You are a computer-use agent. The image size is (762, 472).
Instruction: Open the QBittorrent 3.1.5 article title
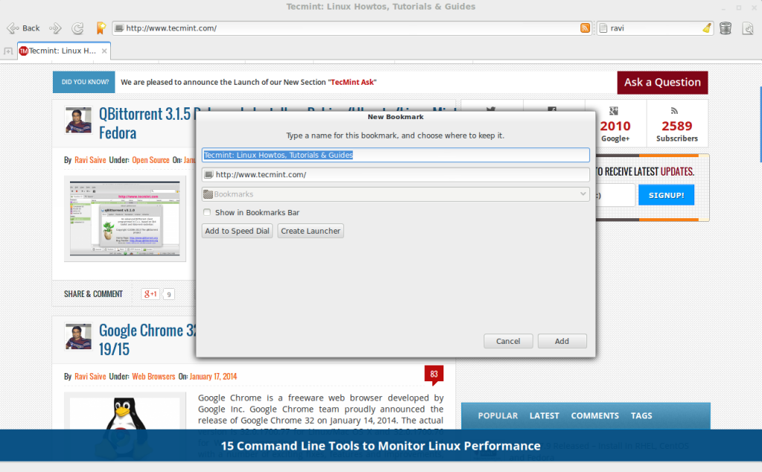[x=145, y=123]
